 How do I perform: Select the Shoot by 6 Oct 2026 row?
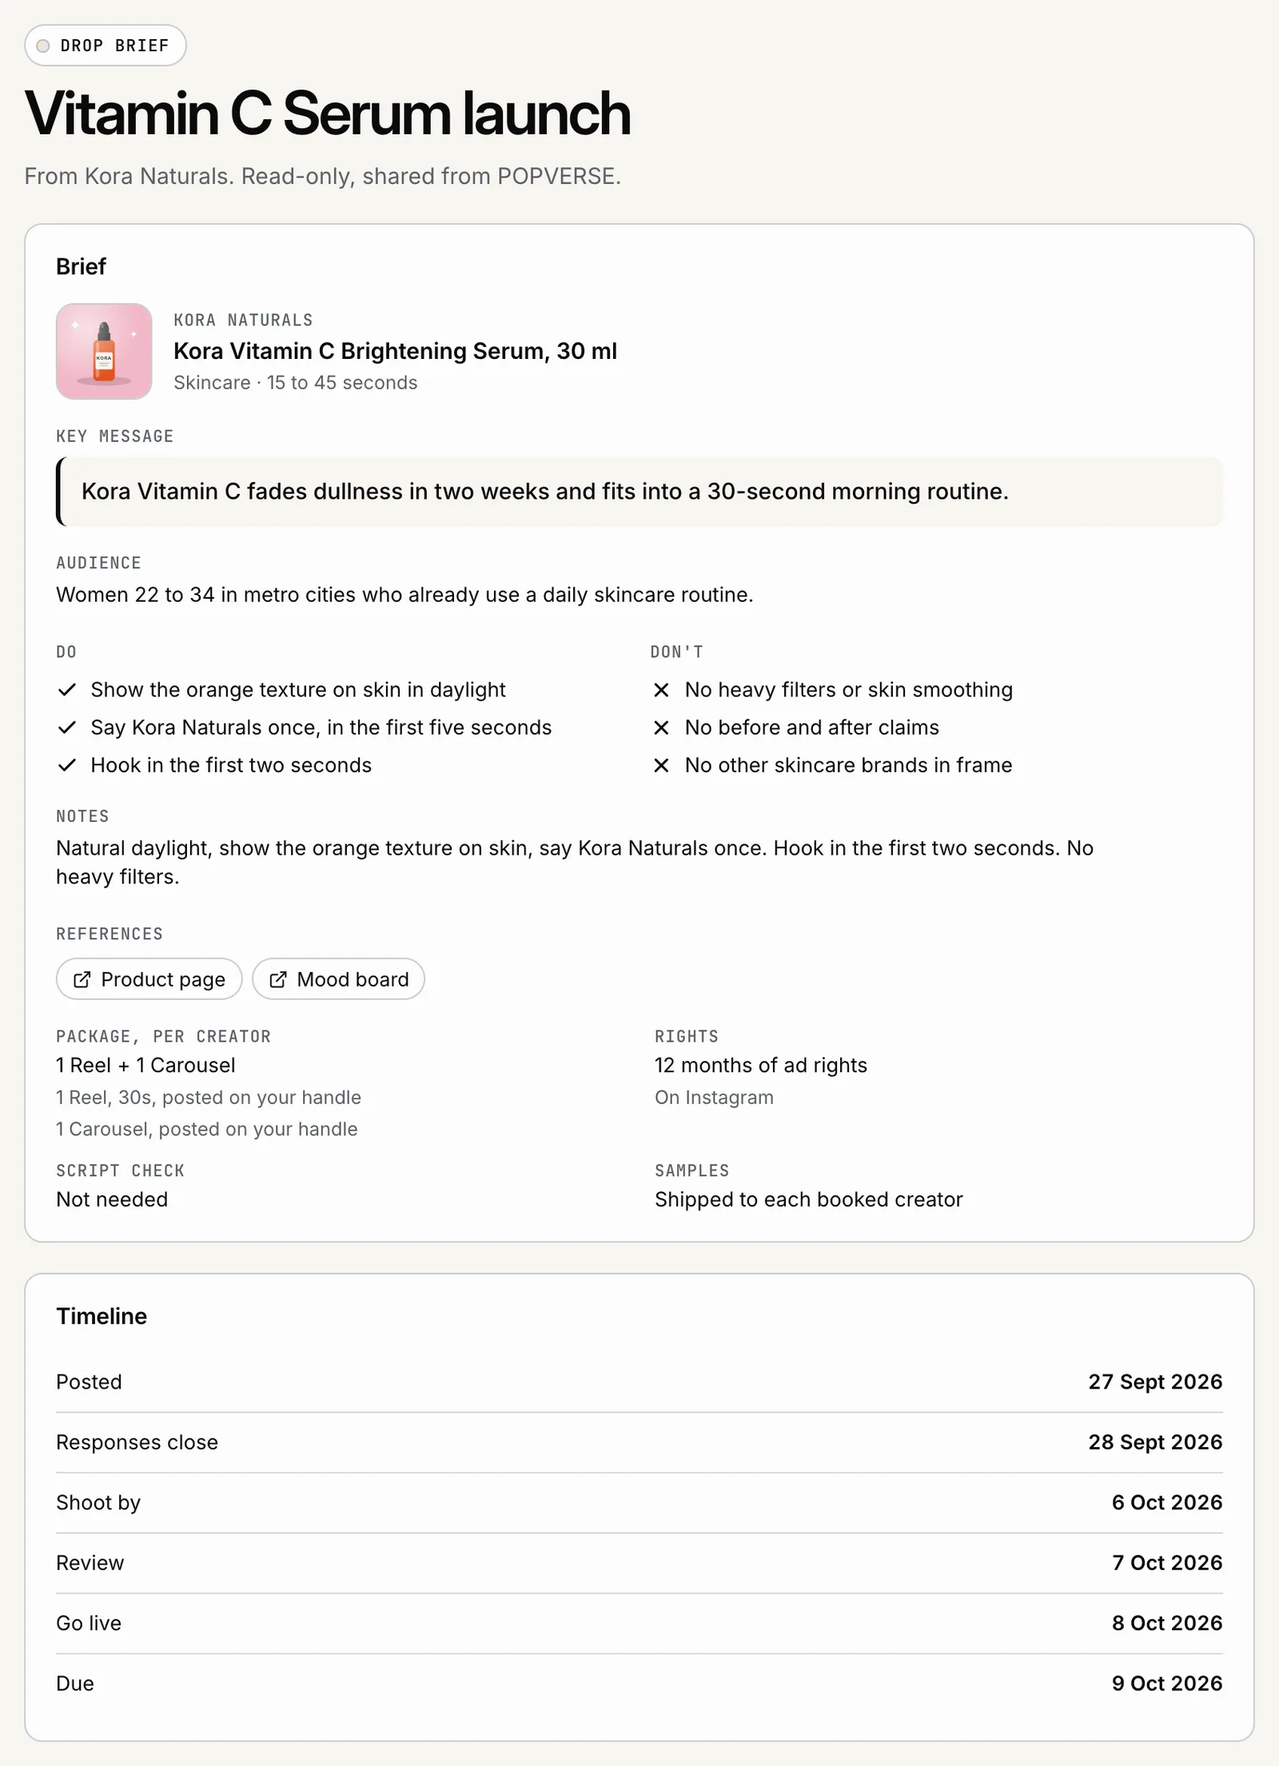point(639,1502)
